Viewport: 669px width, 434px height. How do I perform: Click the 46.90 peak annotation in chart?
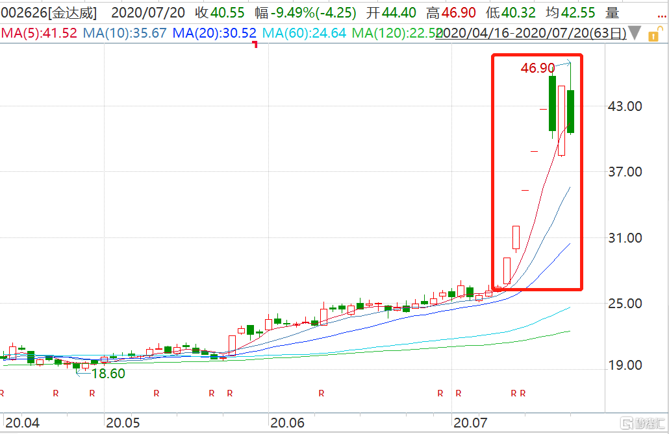click(x=538, y=67)
